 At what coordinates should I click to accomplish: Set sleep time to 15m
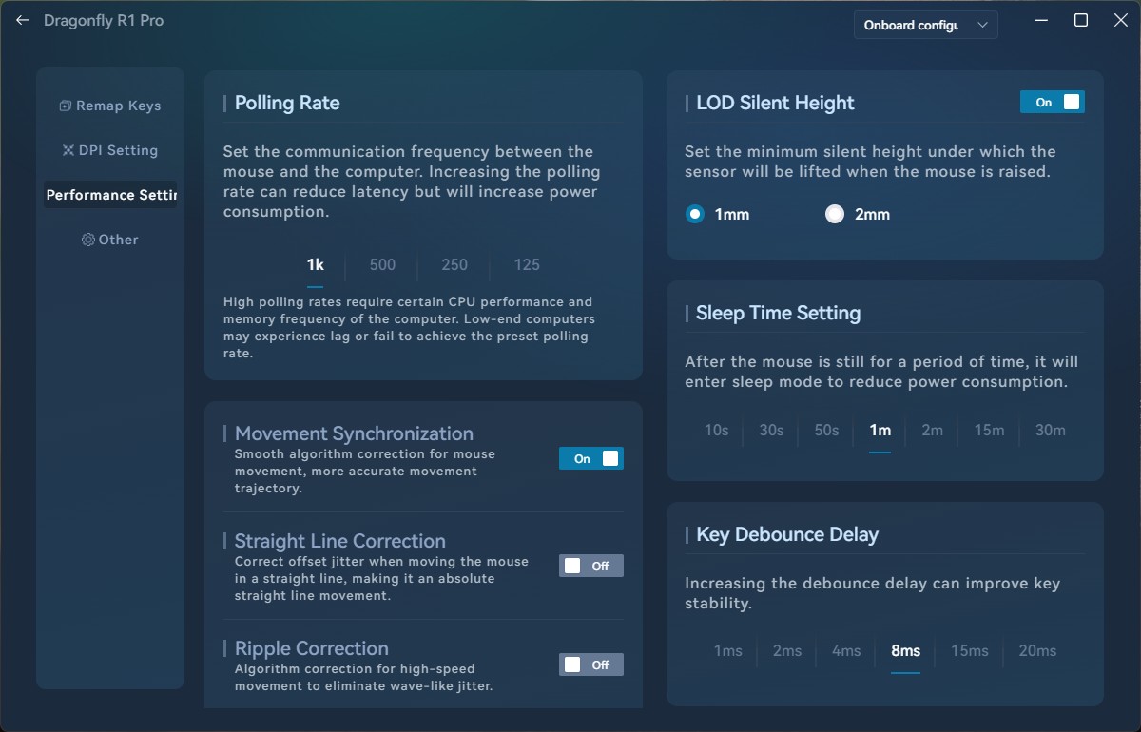[990, 430]
